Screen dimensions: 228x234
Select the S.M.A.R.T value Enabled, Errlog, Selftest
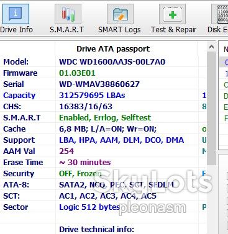[x=105, y=118]
